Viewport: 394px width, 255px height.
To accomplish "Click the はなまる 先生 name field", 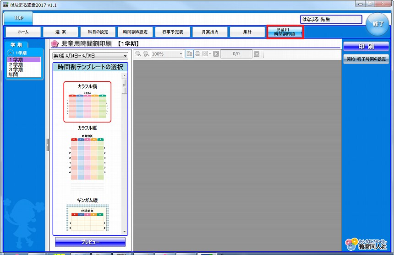I will click(331, 19).
